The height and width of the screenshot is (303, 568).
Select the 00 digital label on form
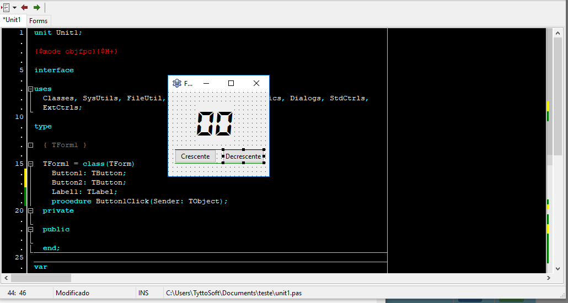click(x=215, y=124)
